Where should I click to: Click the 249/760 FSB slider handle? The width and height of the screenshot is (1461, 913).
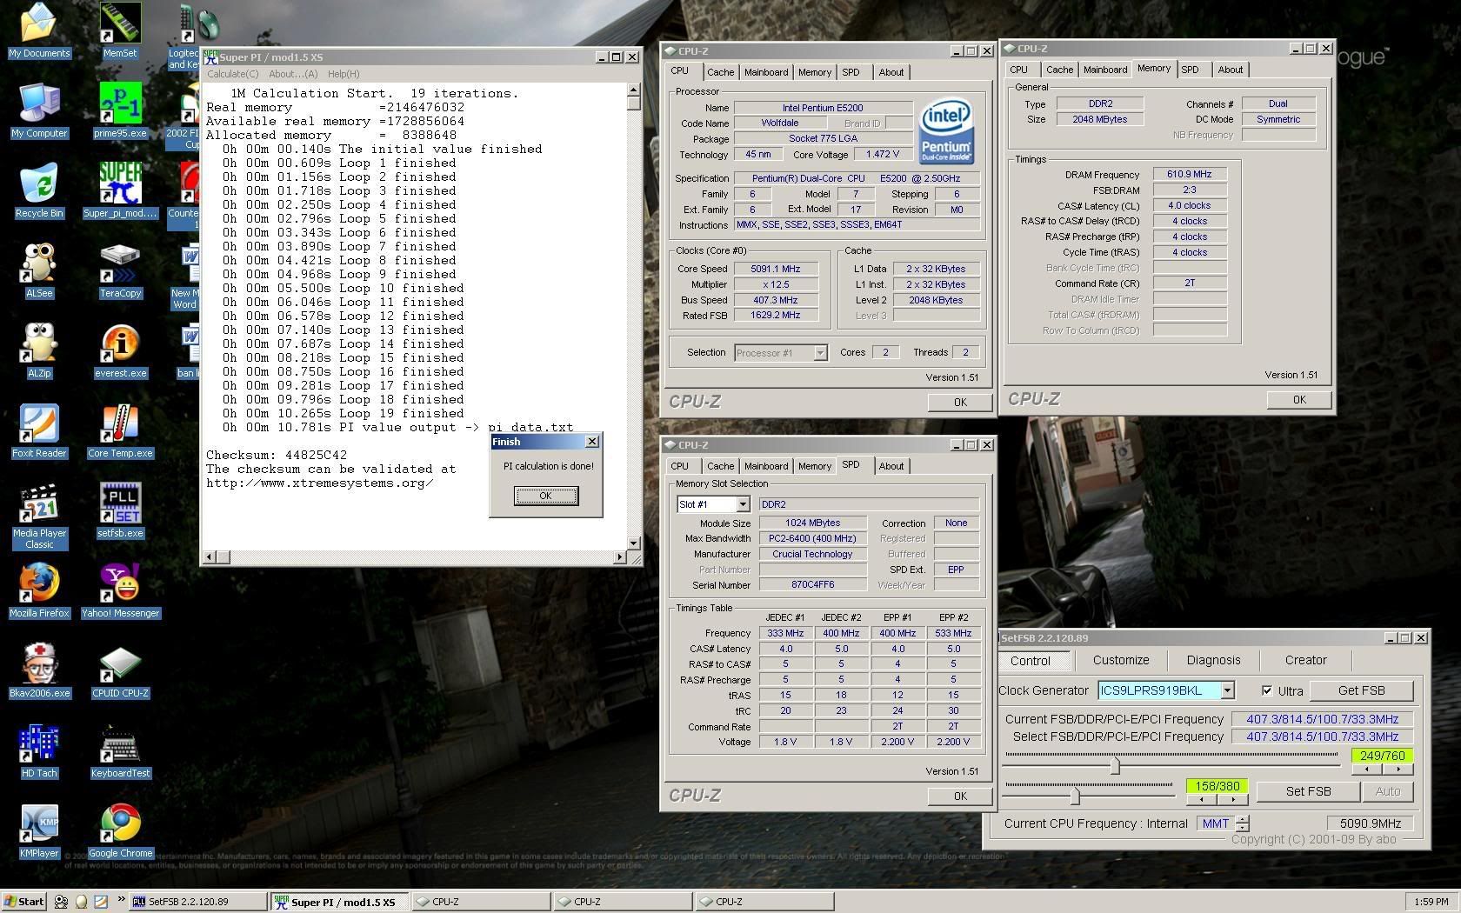(1115, 766)
